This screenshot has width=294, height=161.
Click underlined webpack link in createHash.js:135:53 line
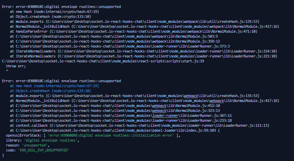click(191, 96)
